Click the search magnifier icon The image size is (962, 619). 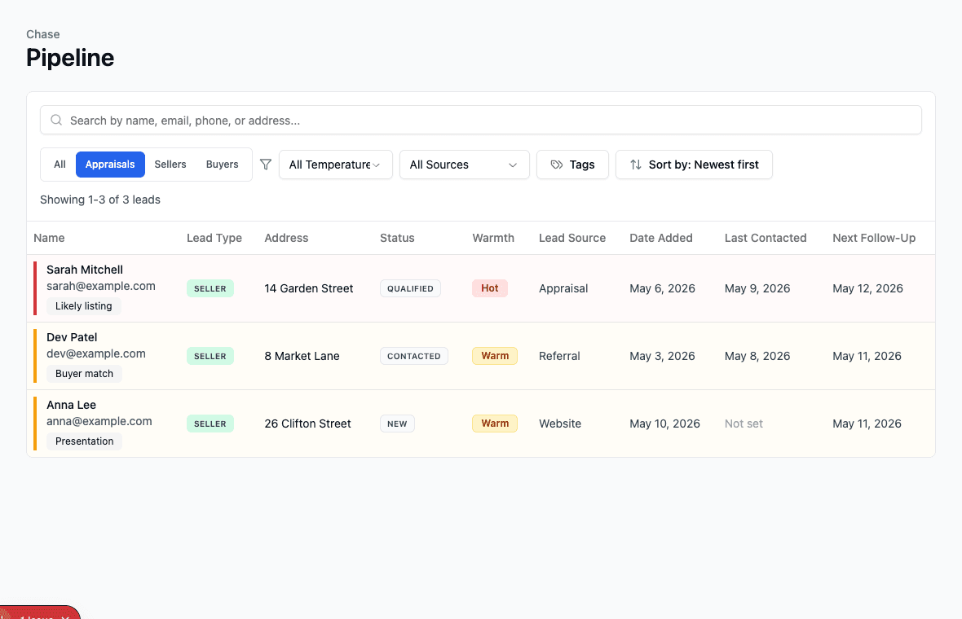click(x=55, y=120)
